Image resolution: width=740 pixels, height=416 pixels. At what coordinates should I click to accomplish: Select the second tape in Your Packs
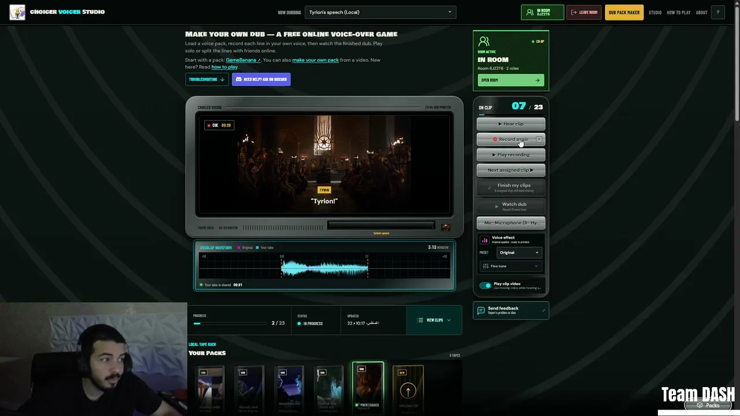pos(249,389)
